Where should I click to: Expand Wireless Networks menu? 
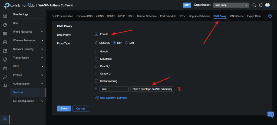[x=28, y=40]
